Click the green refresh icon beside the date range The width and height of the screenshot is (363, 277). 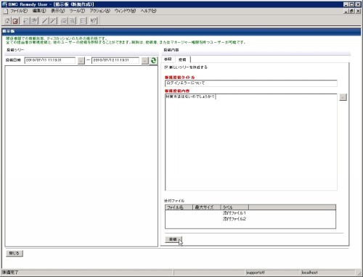click(153, 60)
